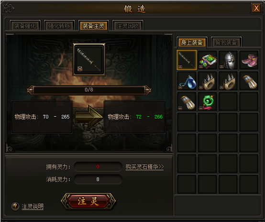The image size is (265, 222).
Task: Select the first spiked ring item
Action: point(208,81)
